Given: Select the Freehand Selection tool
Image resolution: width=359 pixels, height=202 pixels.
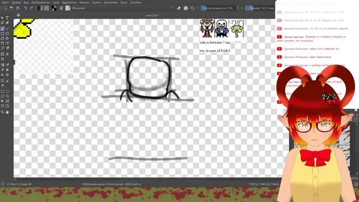Looking at the screenshot, I should pyautogui.click(x=7, y=96).
